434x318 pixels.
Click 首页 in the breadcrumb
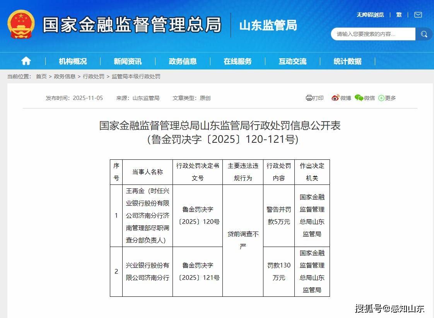coord(41,76)
